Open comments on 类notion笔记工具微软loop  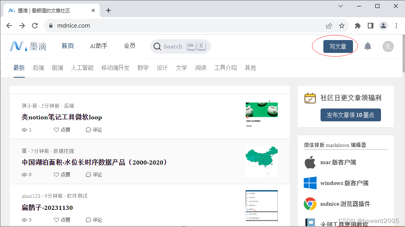(x=94, y=130)
